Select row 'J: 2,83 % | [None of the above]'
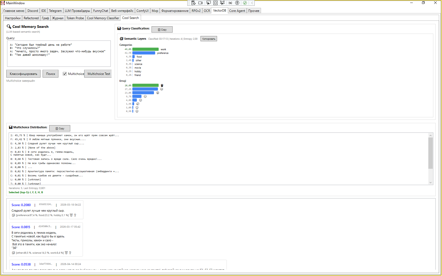 tap(33, 148)
